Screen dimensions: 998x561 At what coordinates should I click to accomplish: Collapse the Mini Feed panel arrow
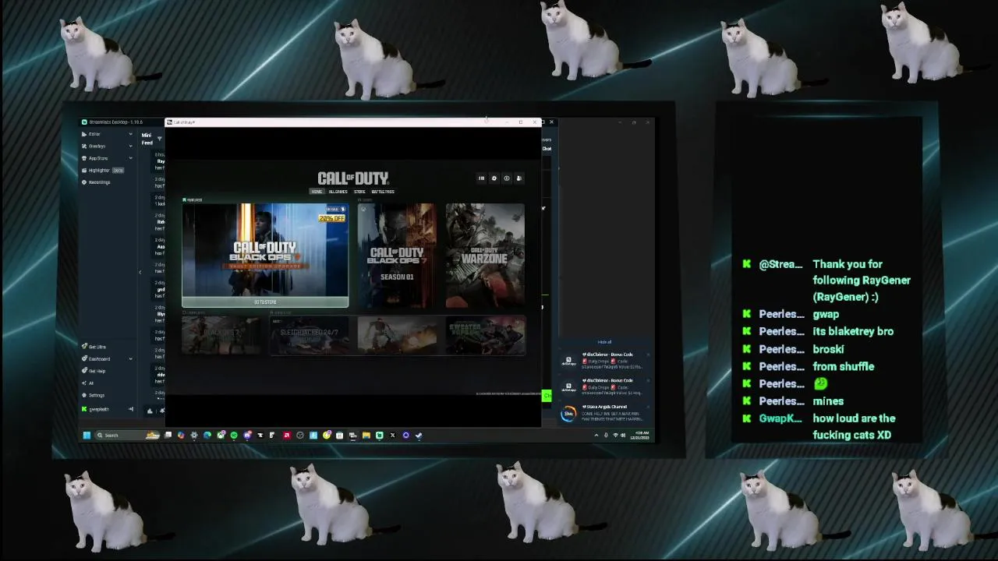(140, 272)
